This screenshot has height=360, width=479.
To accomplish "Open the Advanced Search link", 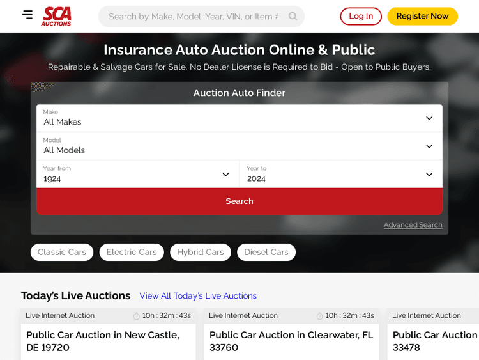I will coord(413,225).
